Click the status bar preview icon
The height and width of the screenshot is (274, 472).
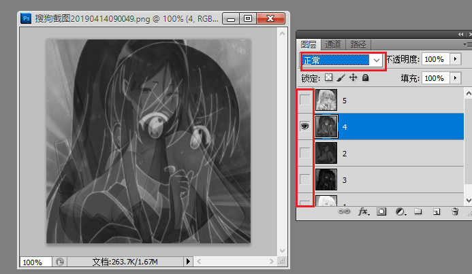coord(60,262)
